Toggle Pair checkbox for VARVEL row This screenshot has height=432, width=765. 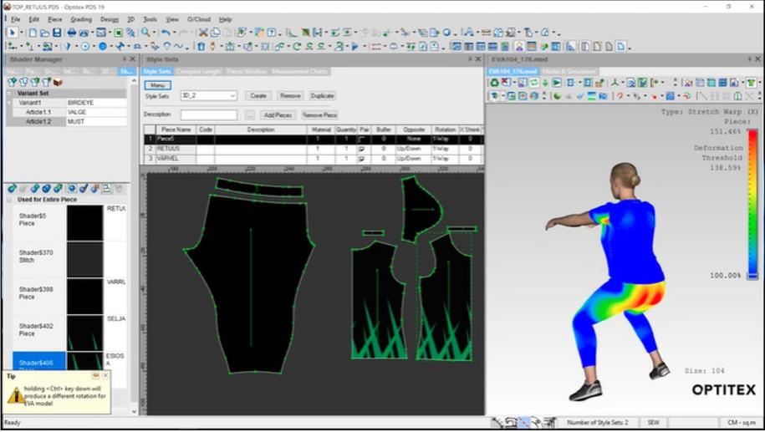(361, 159)
